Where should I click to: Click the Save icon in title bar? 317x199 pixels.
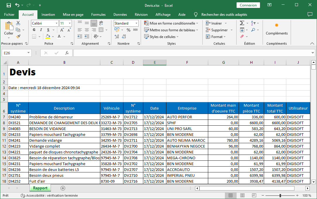pos(9,5)
